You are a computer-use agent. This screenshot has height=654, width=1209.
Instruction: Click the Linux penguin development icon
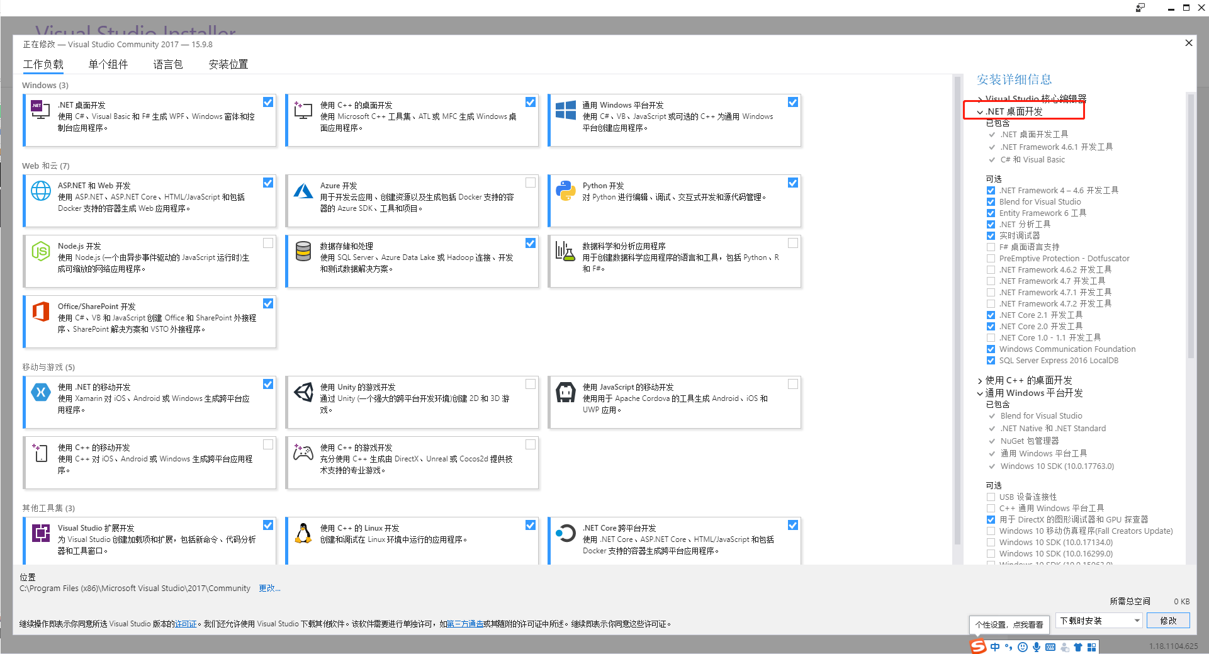[x=303, y=532]
